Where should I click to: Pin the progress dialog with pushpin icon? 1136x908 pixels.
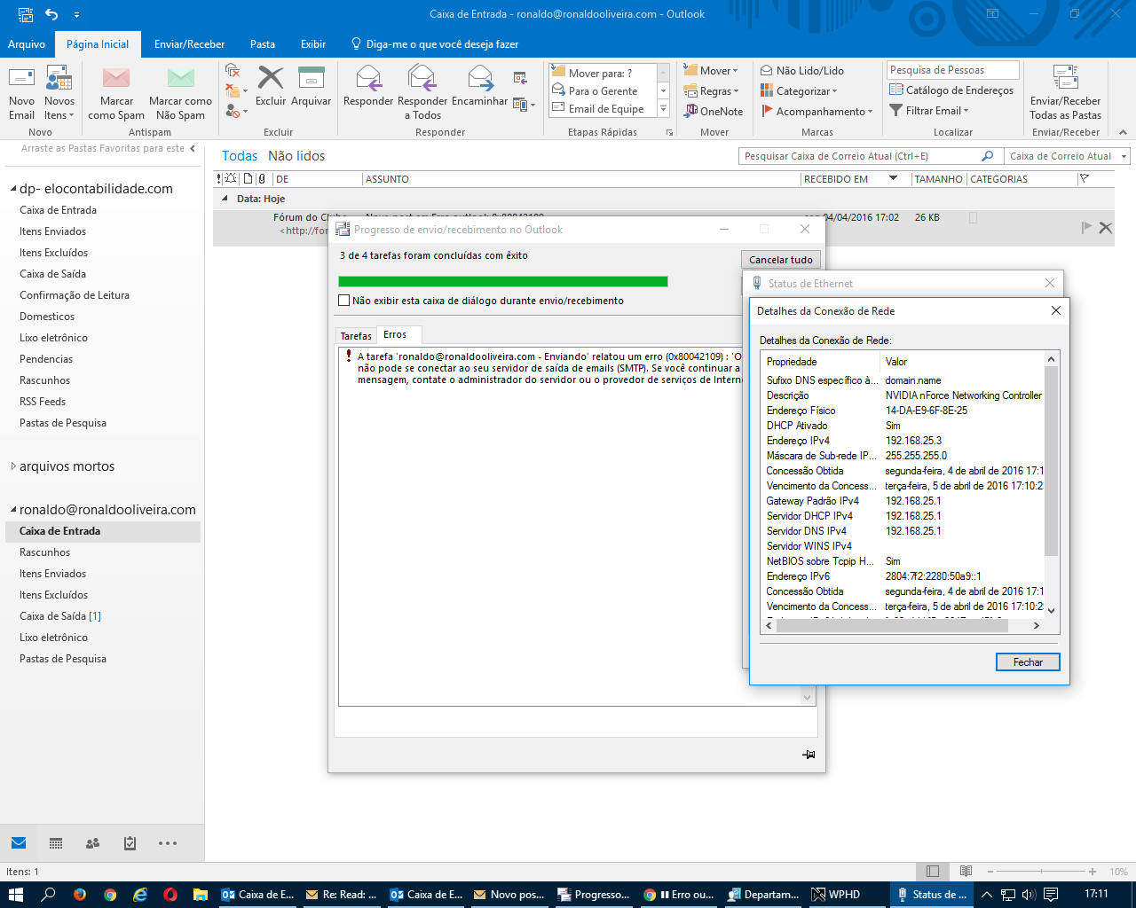coord(809,755)
